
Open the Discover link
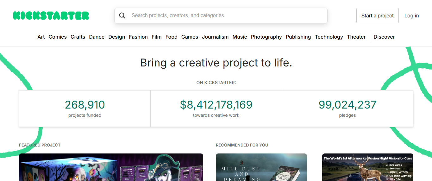coord(384,37)
